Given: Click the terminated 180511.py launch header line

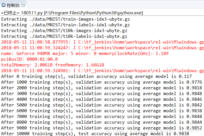Looking at the screenshot, I should [x=72, y=13].
